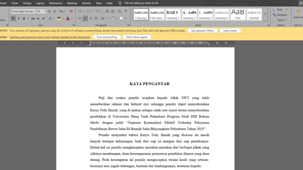Click Turn on proofing button
Image resolution: width=303 pixels, height=170 pixels.
[107, 37]
